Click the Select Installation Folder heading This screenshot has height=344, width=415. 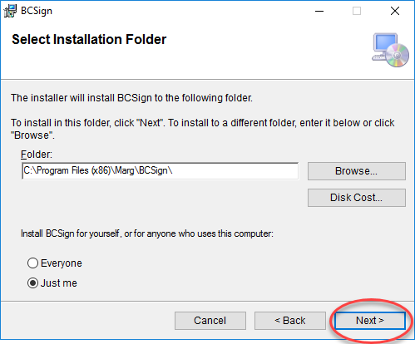tap(89, 39)
